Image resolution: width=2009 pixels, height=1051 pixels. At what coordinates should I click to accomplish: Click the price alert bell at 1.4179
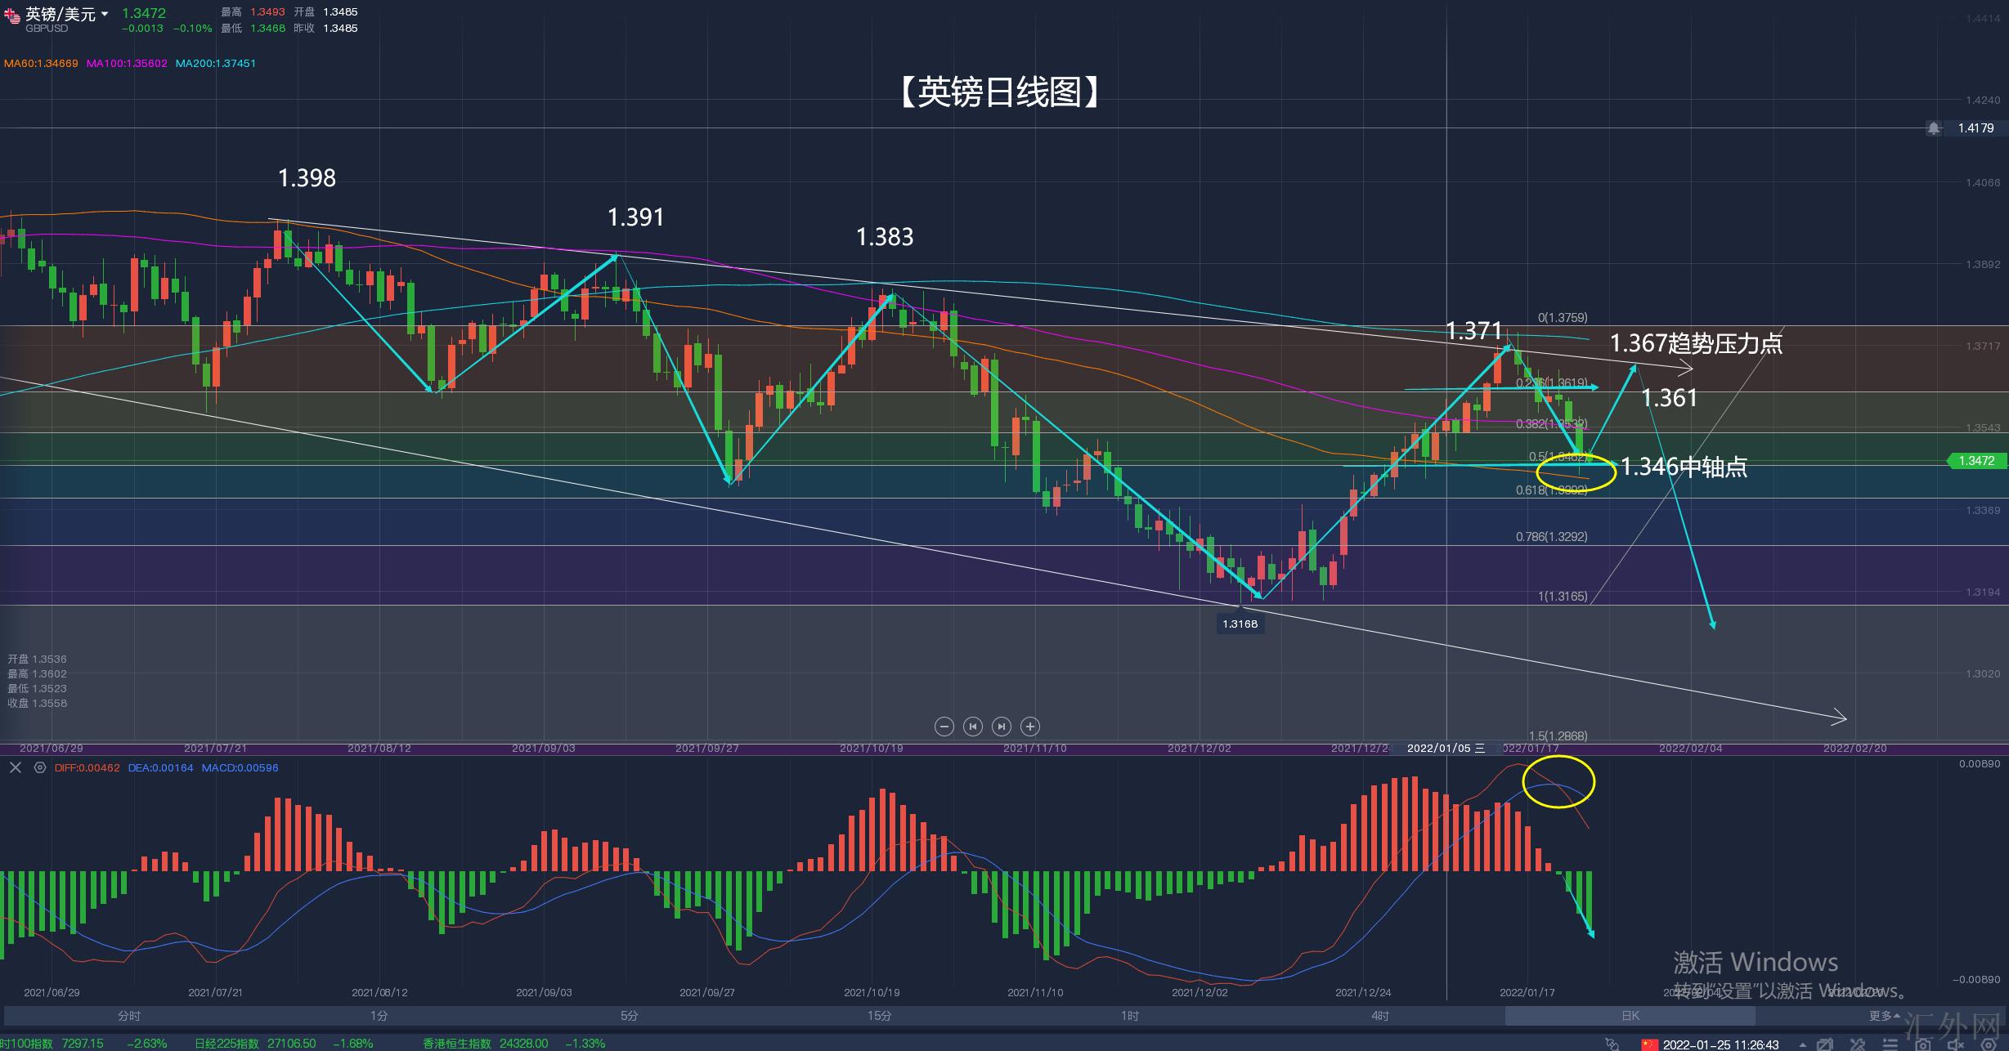point(1933,128)
